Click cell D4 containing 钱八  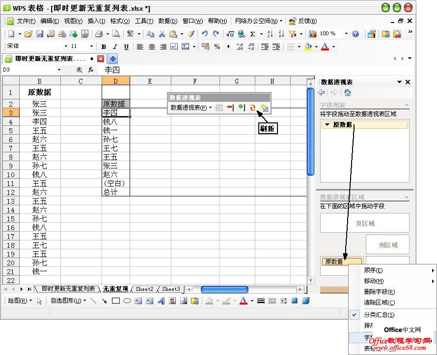pos(115,121)
